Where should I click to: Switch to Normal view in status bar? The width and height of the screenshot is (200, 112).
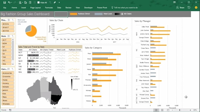156,110
